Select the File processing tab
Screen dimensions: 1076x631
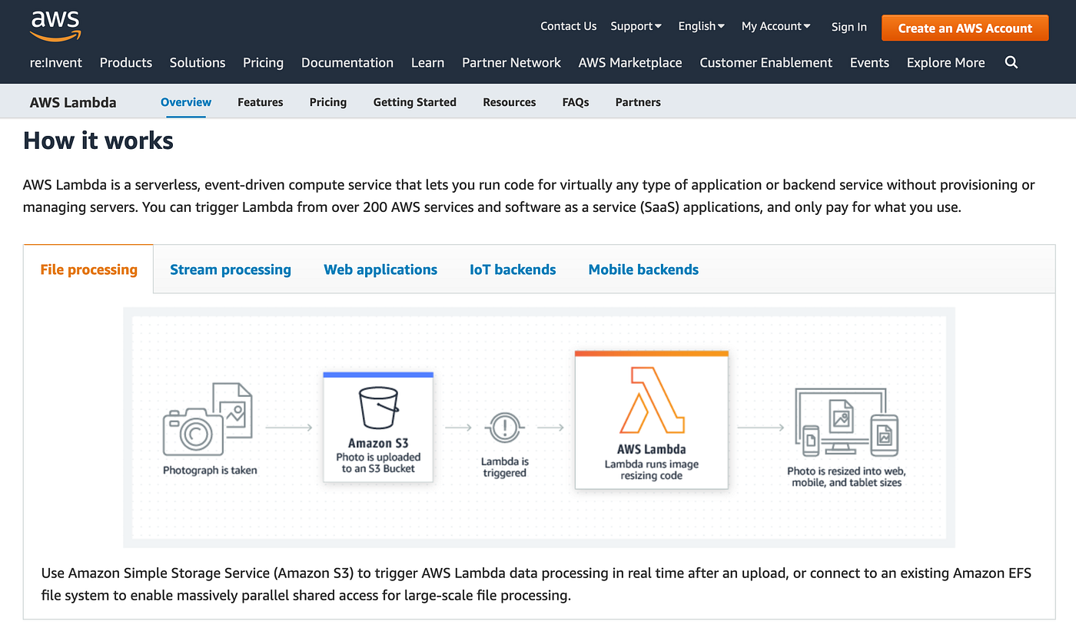coord(89,269)
